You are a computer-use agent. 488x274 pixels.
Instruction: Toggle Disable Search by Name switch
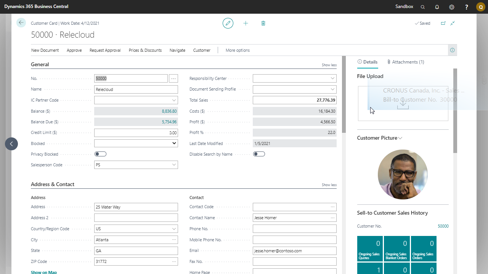click(x=259, y=154)
